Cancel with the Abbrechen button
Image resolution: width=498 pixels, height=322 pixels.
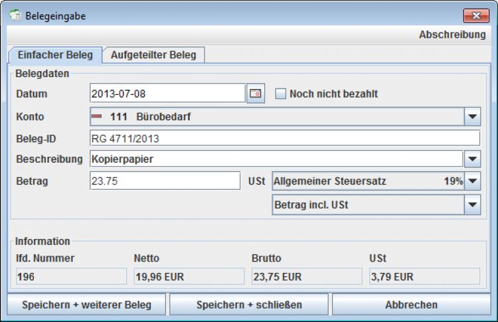[411, 305]
